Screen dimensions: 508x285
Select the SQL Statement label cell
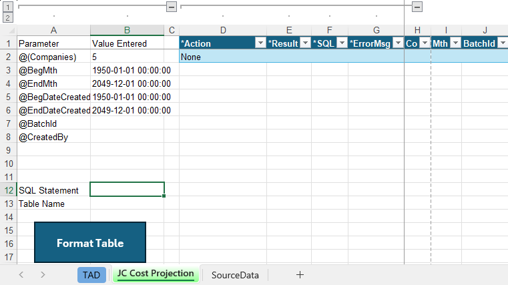pyautogui.click(x=54, y=190)
